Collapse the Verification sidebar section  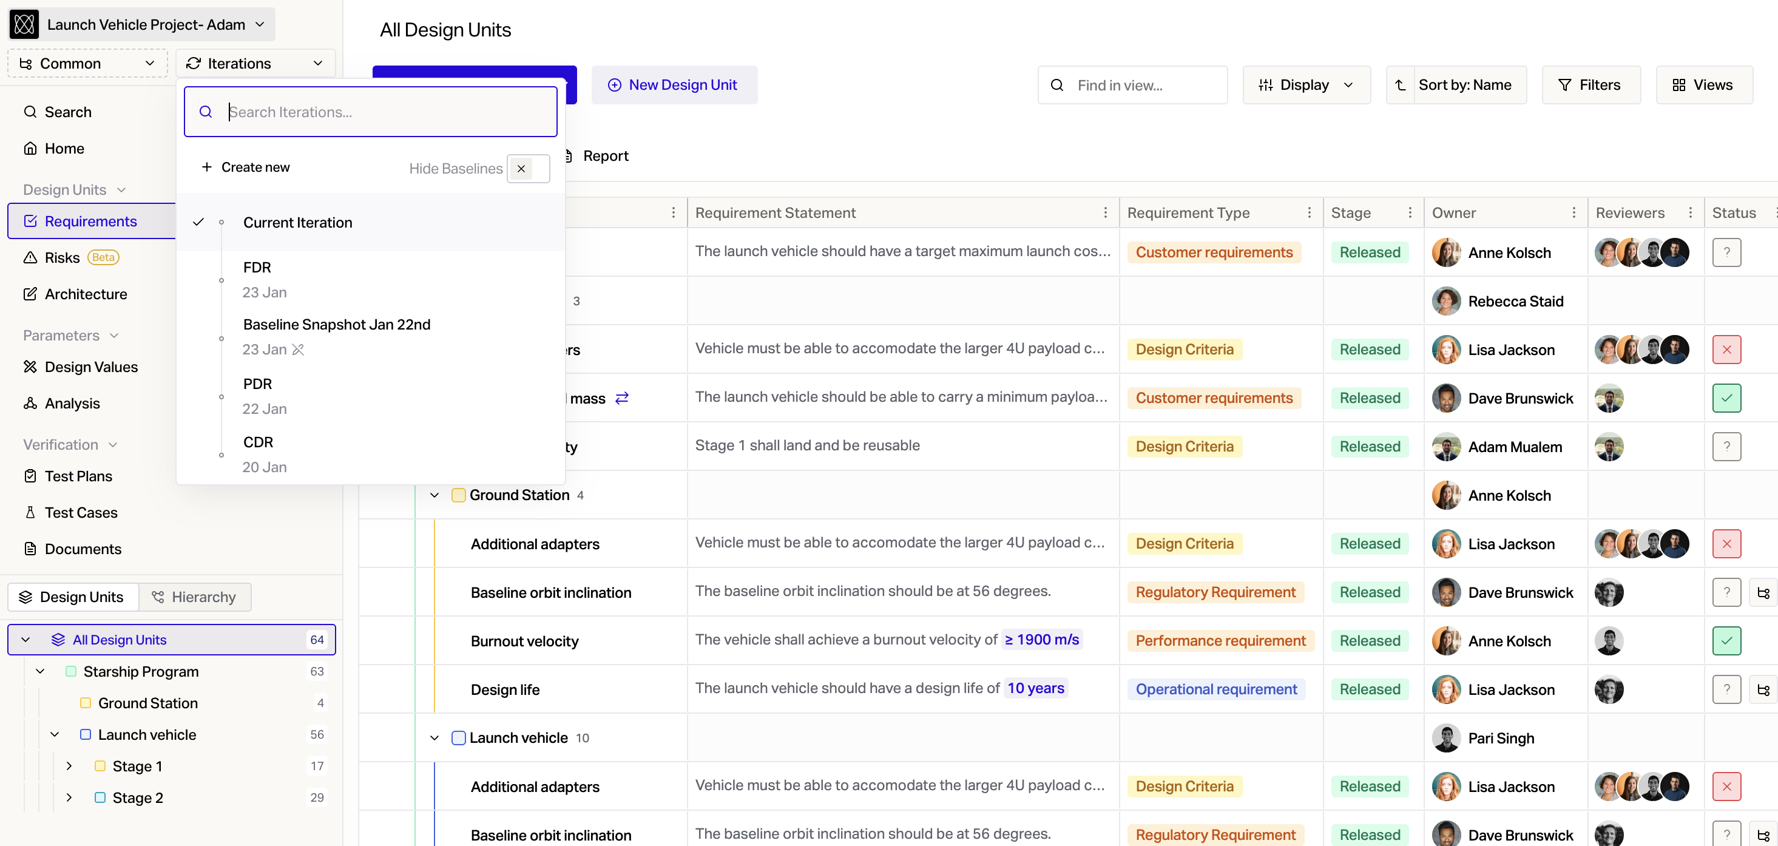point(112,445)
